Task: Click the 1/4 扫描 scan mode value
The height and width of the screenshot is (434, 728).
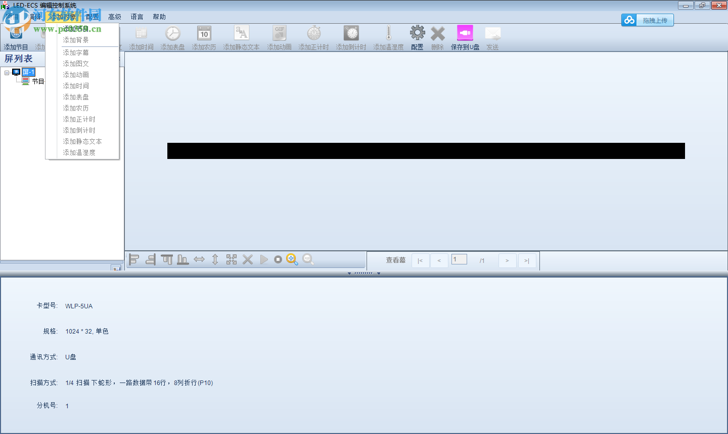Action: tap(139, 383)
